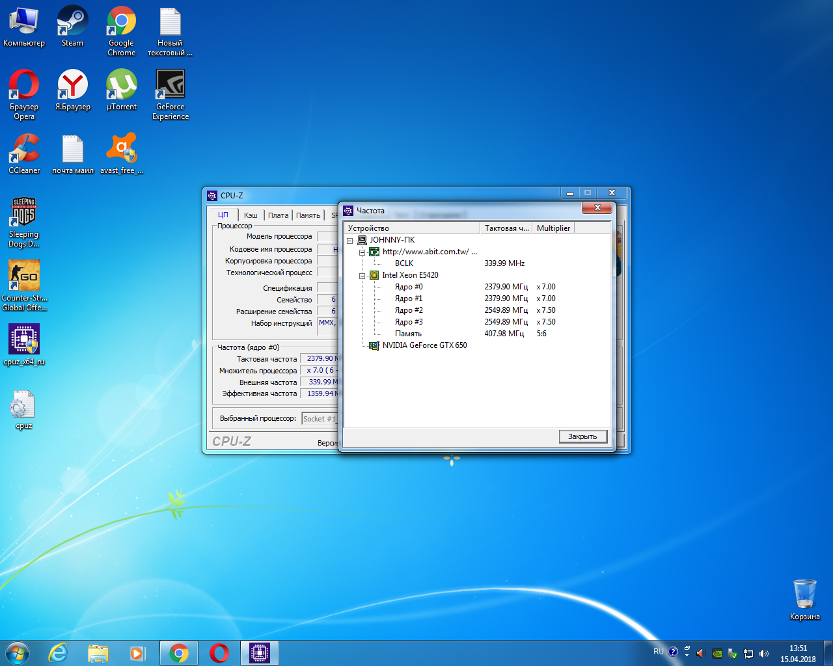The width and height of the screenshot is (833, 666).
Task: Open the Выбранный процессор Socket #1 dropdown
Action: click(320, 419)
